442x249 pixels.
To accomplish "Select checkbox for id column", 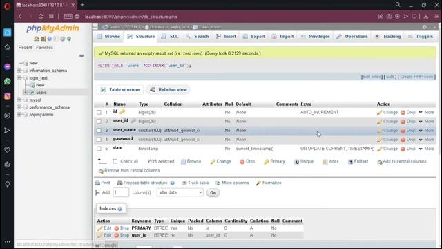I will click(99, 112).
